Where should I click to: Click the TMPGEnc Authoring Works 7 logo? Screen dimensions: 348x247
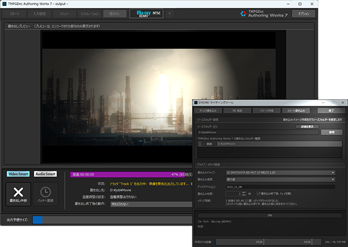[264, 13]
